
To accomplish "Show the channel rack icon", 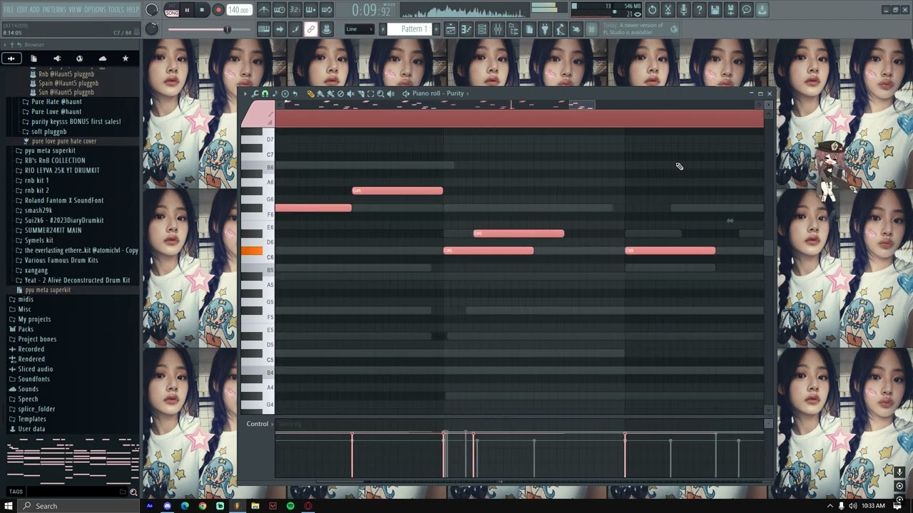I will coord(482,29).
